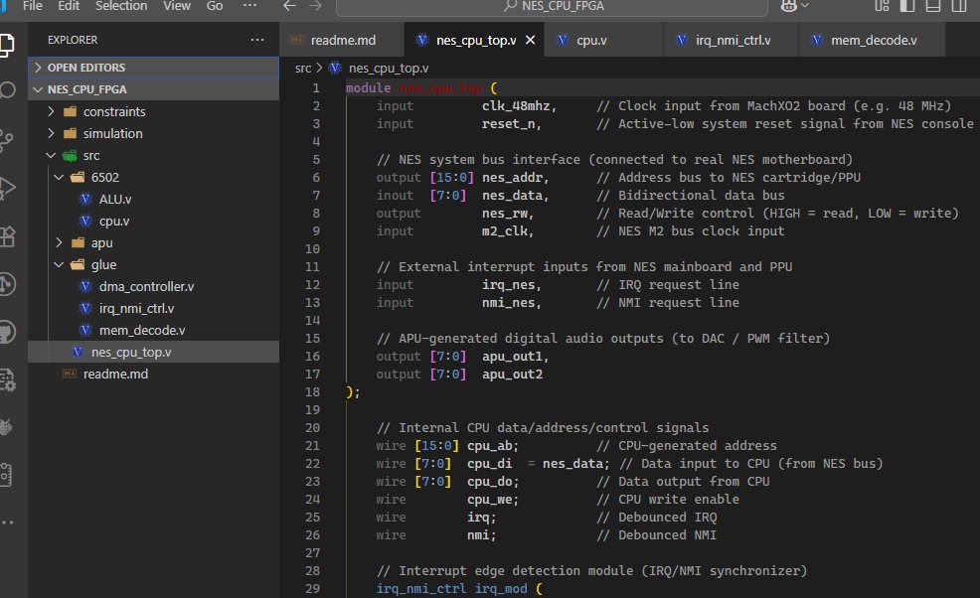Open the Source Control view

click(x=6, y=140)
